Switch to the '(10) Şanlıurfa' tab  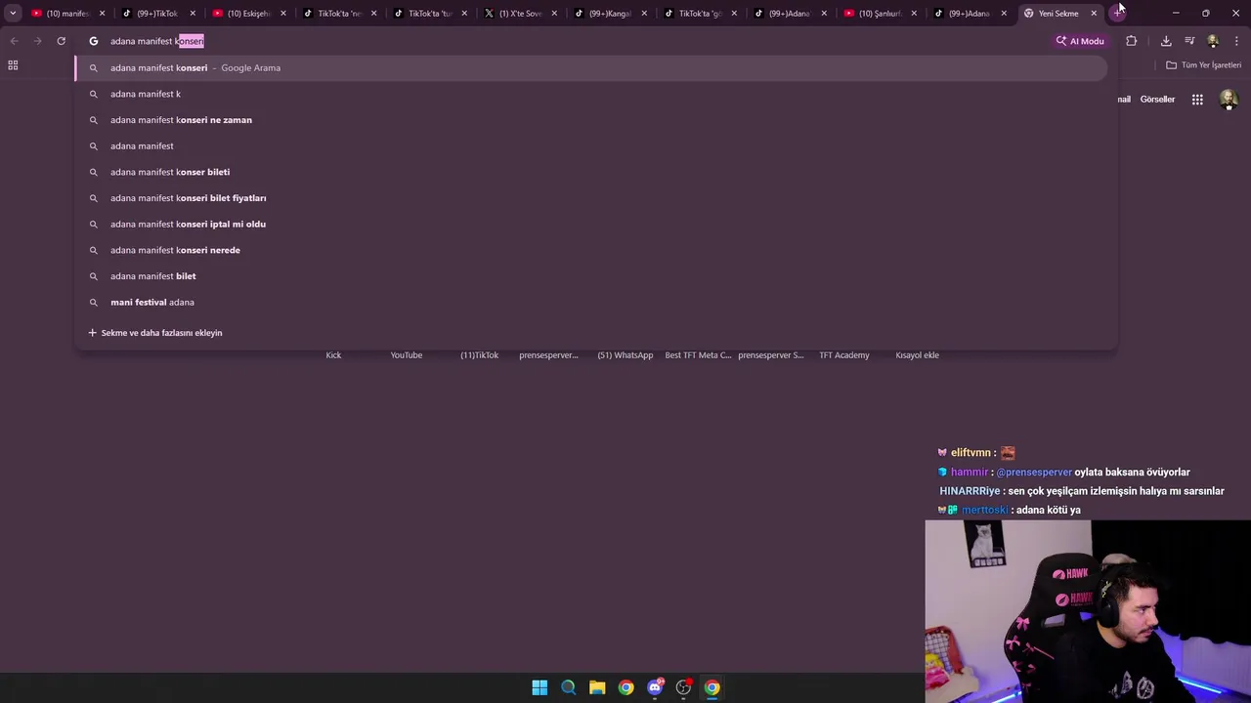pos(879,14)
